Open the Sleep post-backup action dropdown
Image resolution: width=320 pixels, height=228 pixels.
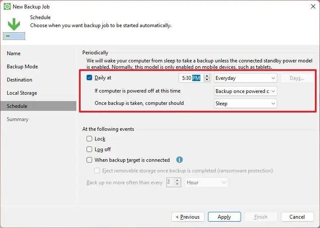coord(245,104)
